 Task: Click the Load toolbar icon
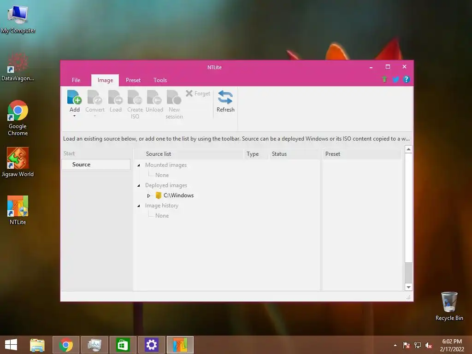[x=116, y=98]
